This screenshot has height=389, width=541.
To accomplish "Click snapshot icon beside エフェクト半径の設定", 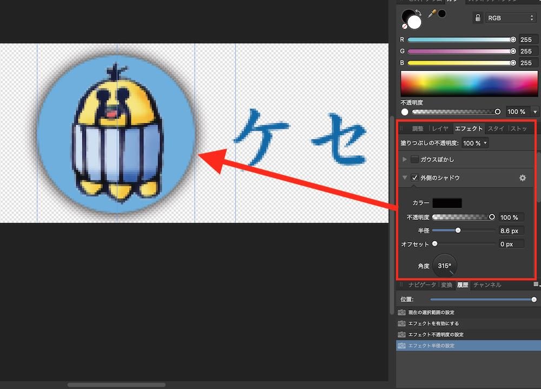I will tap(401, 346).
